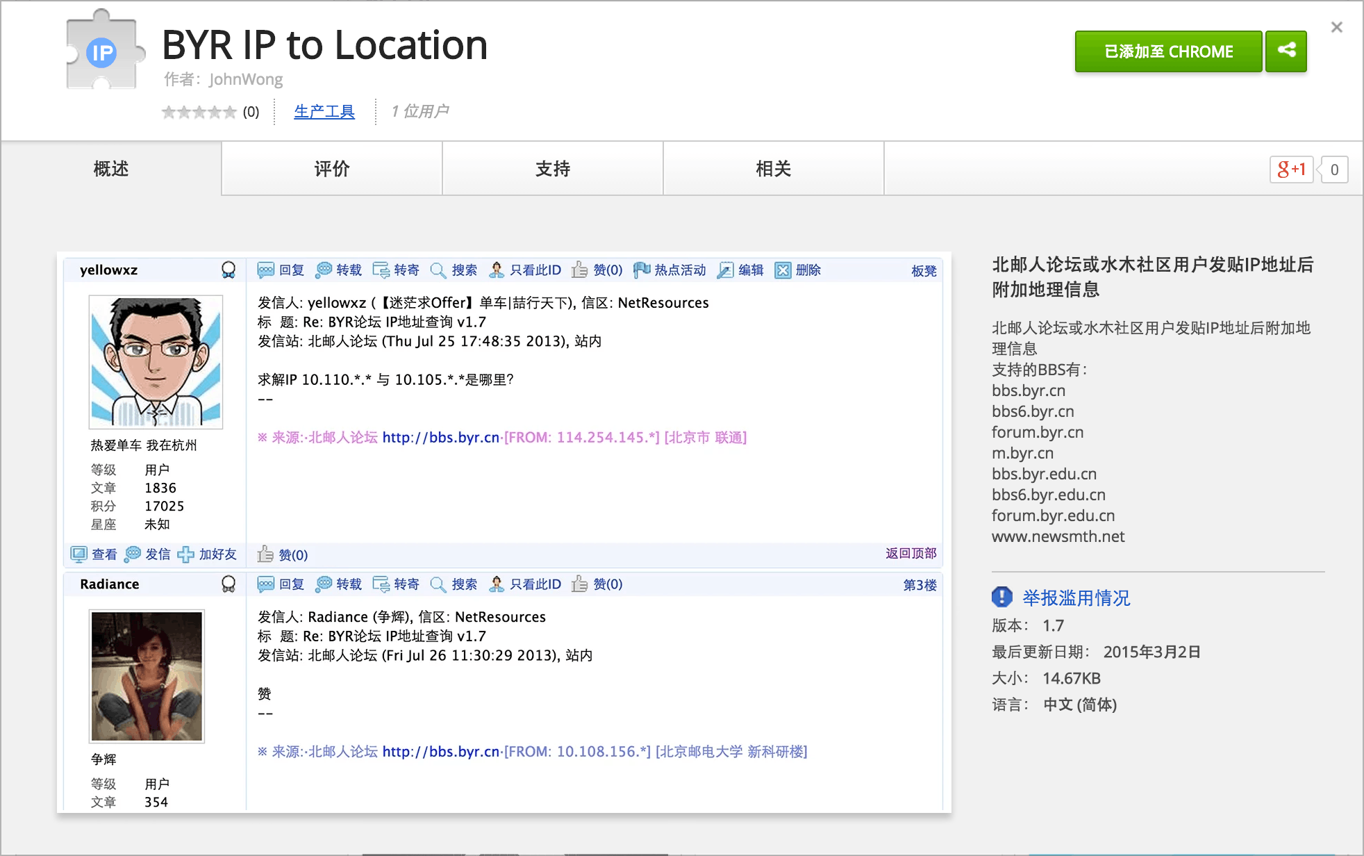Click the Google +1 button

tap(1291, 170)
